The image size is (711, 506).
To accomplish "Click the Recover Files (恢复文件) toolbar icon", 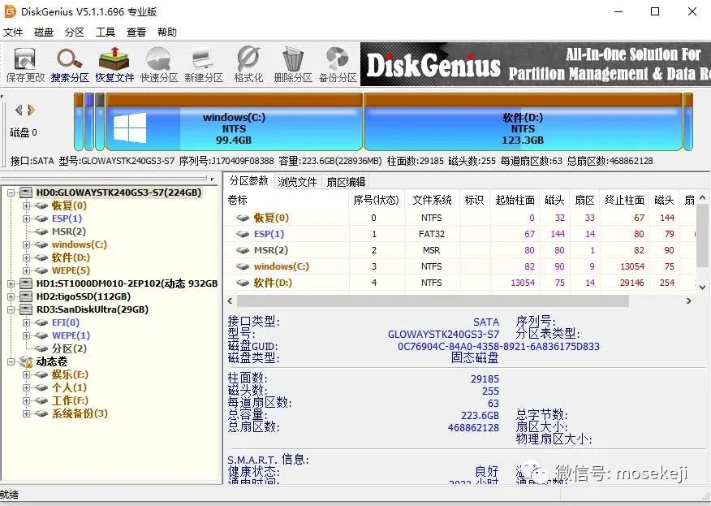I will pyautogui.click(x=114, y=64).
